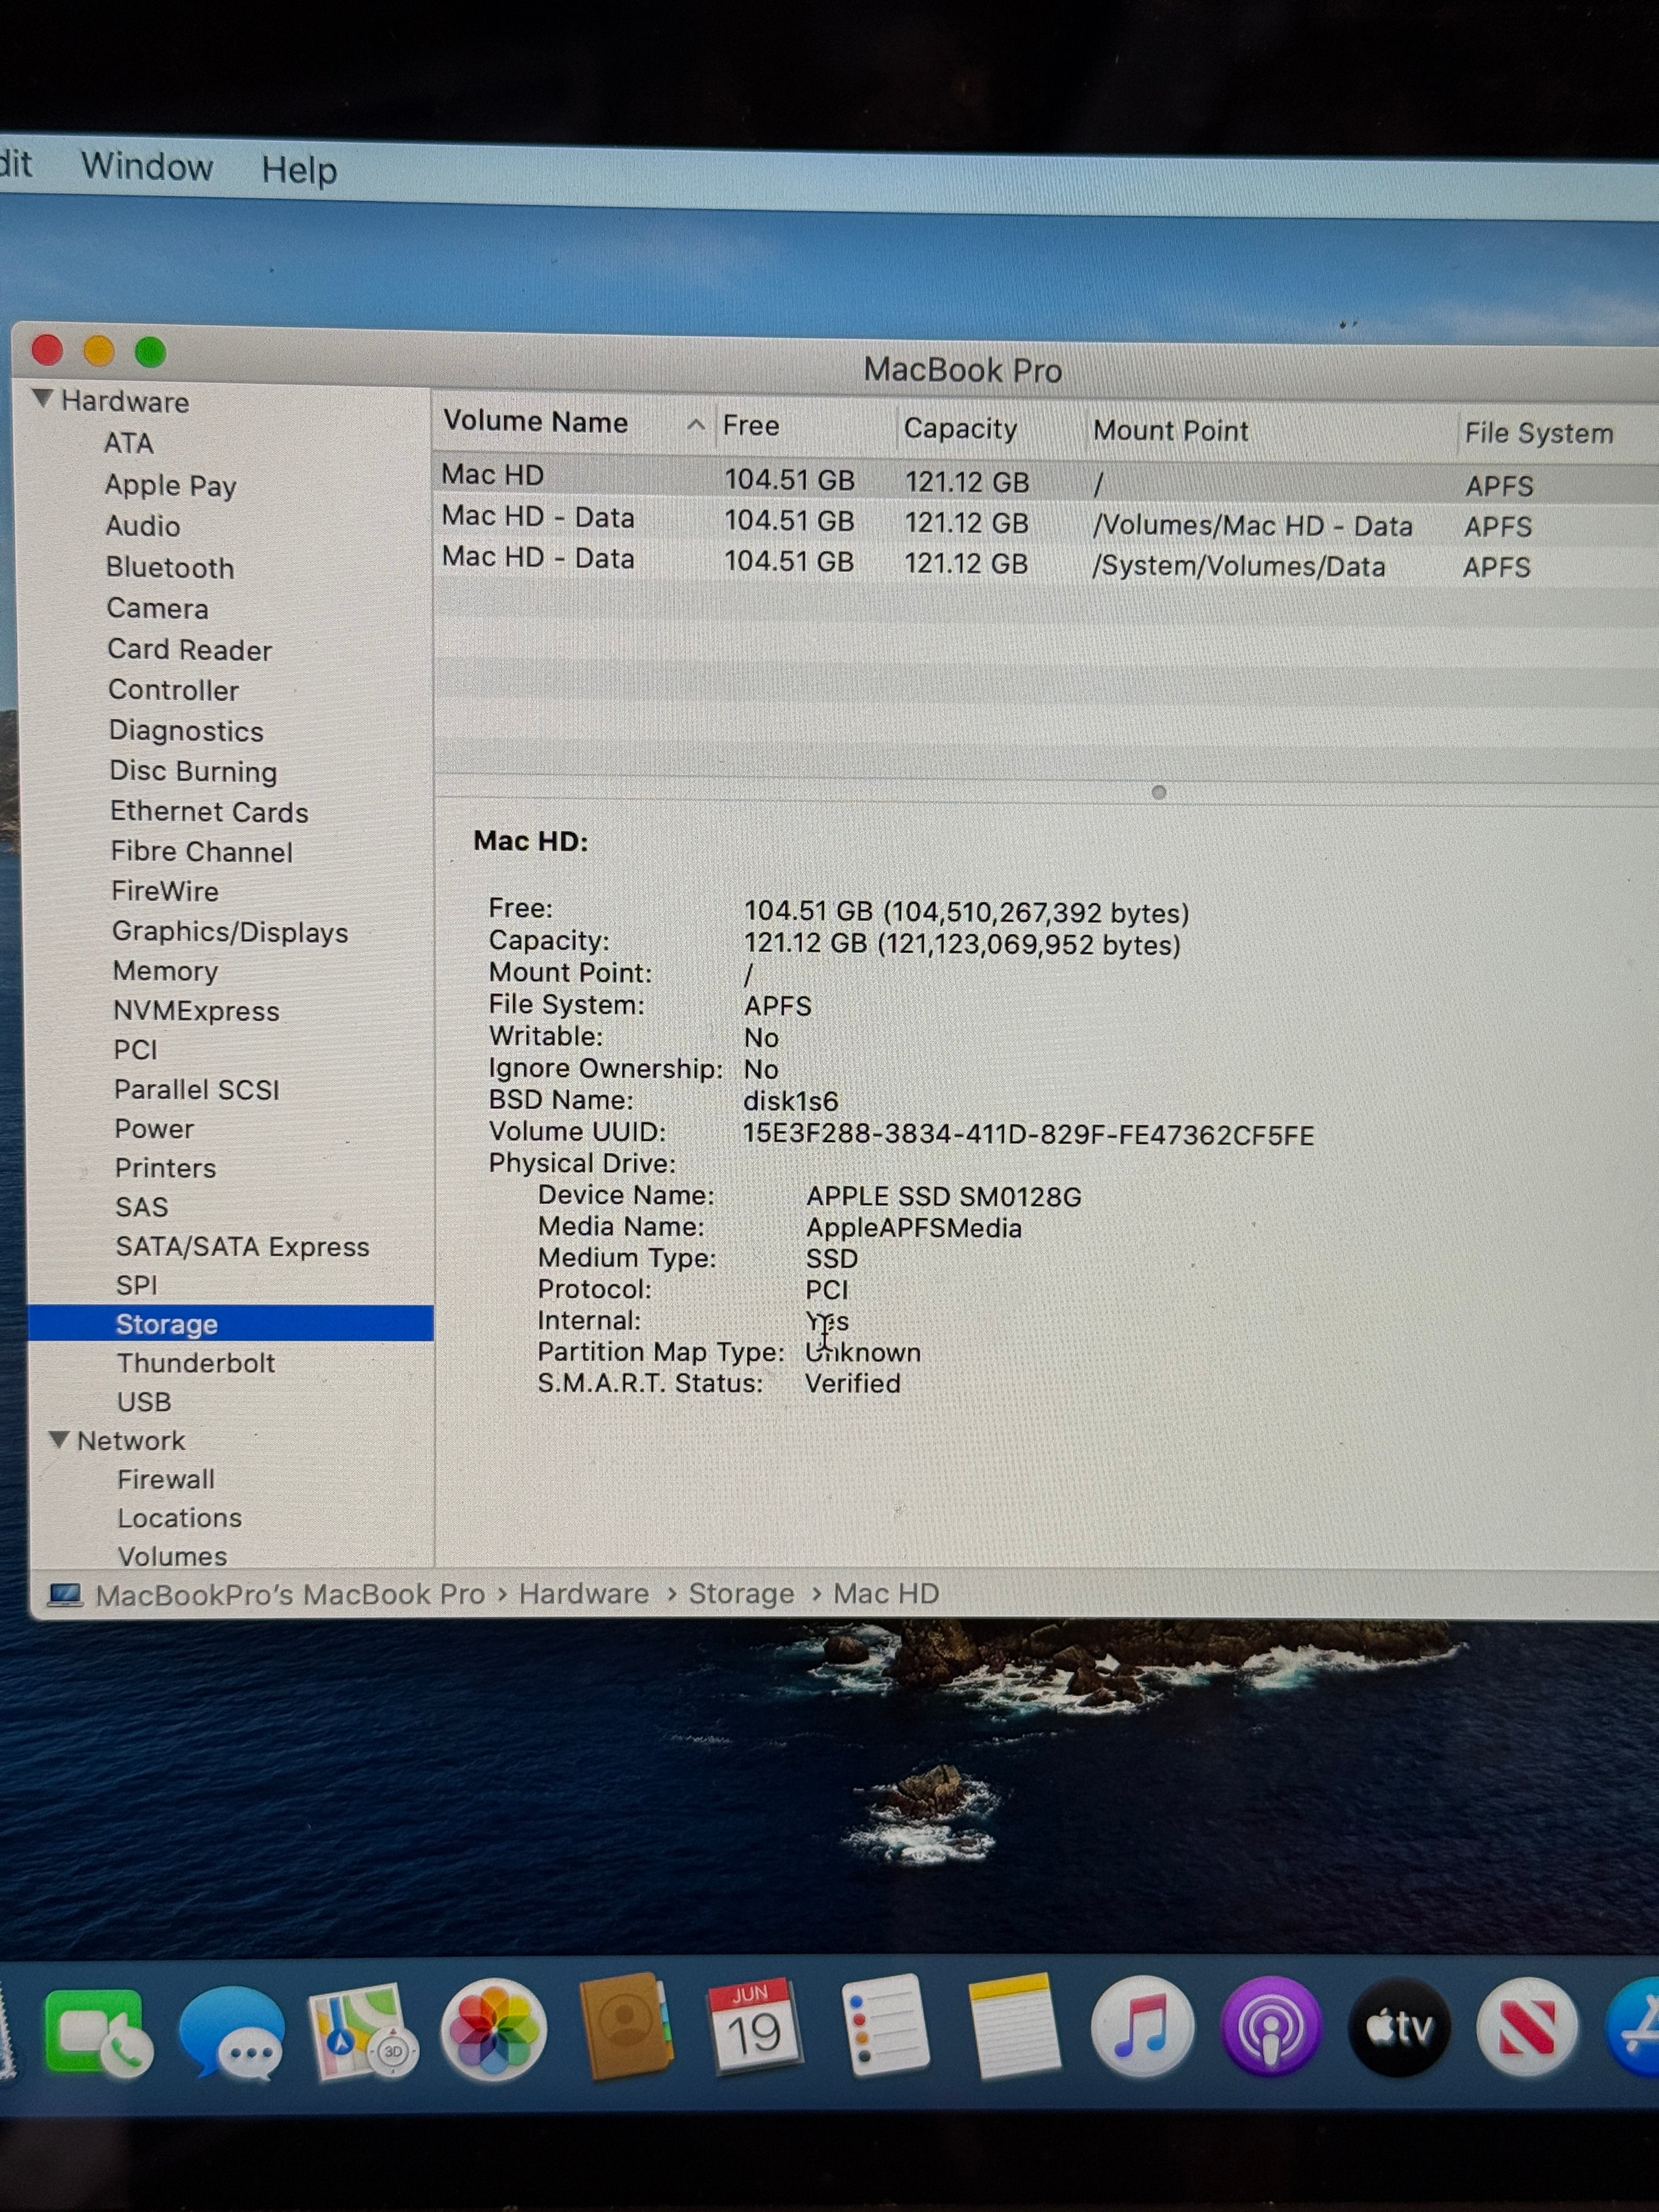Select PCI in sidebar
Viewport: 1659px width, 2212px height.
[x=135, y=1050]
